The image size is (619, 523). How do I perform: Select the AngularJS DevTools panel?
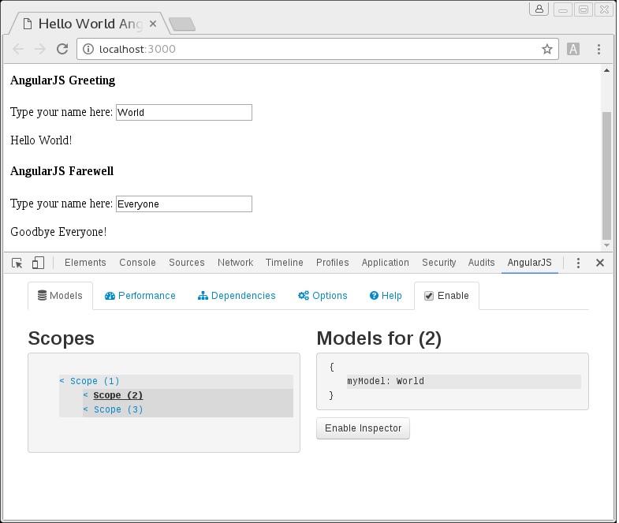[529, 263]
